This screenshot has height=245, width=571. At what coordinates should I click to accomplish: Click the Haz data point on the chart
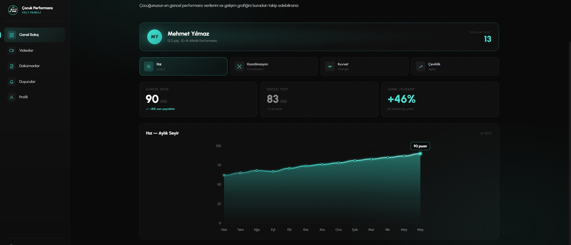[224, 175]
